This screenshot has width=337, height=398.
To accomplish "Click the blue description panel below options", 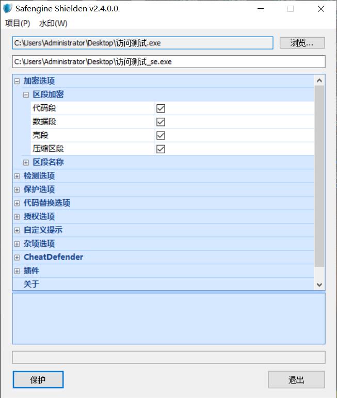I will [169, 319].
